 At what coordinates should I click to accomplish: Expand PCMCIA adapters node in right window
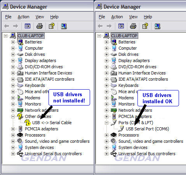pos(106,116)
